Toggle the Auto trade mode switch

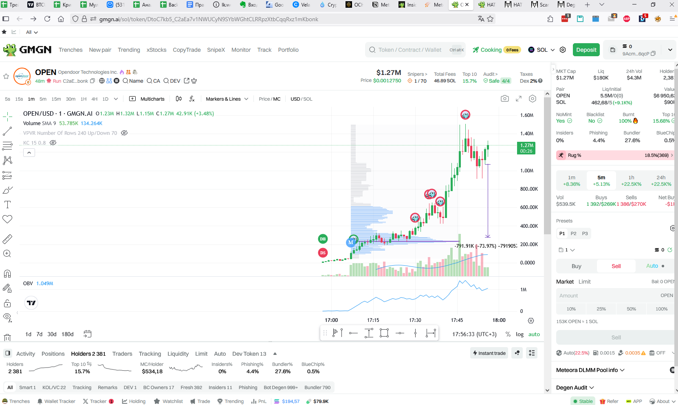(655, 266)
